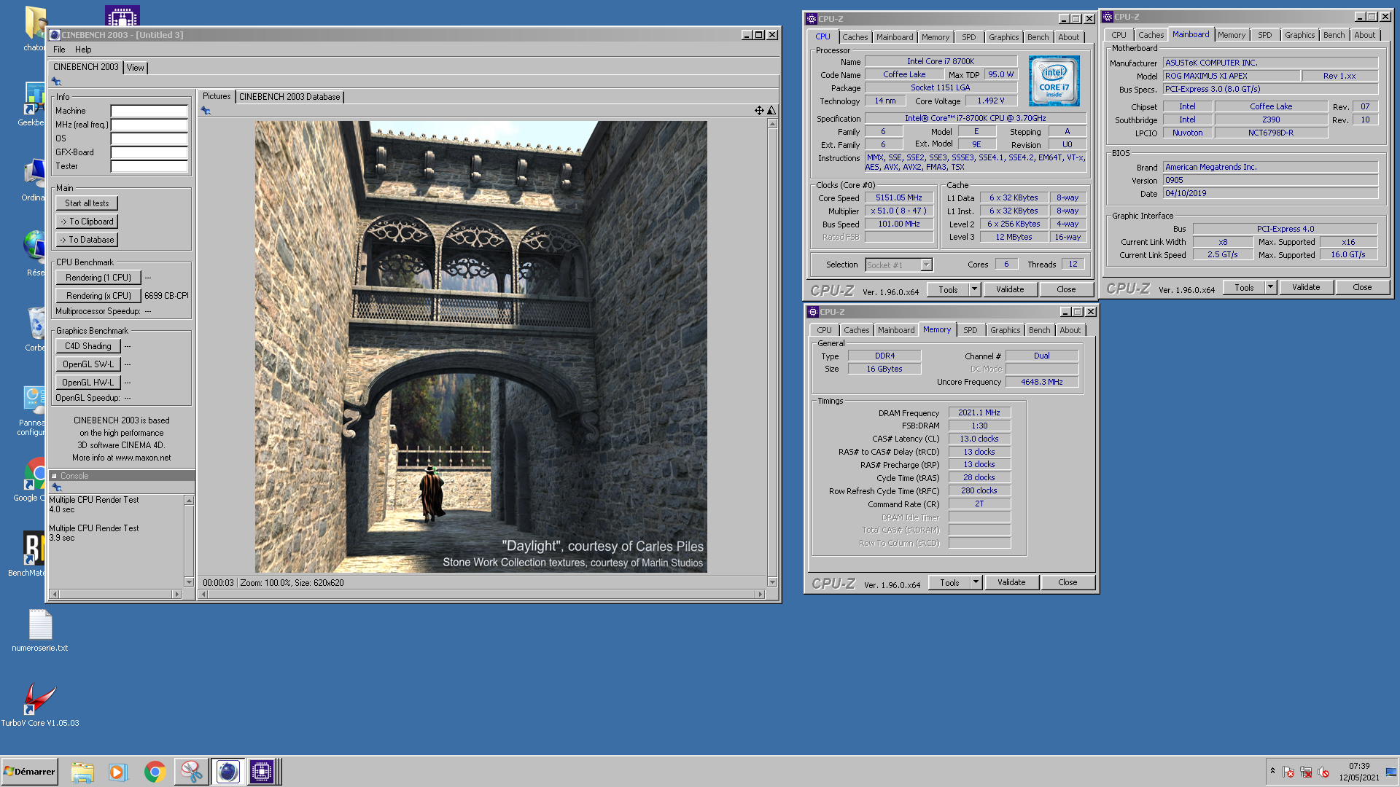Screen dimensions: 1400x787
Task: Run Rendering (x CPU) test
Action: pyautogui.click(x=98, y=296)
